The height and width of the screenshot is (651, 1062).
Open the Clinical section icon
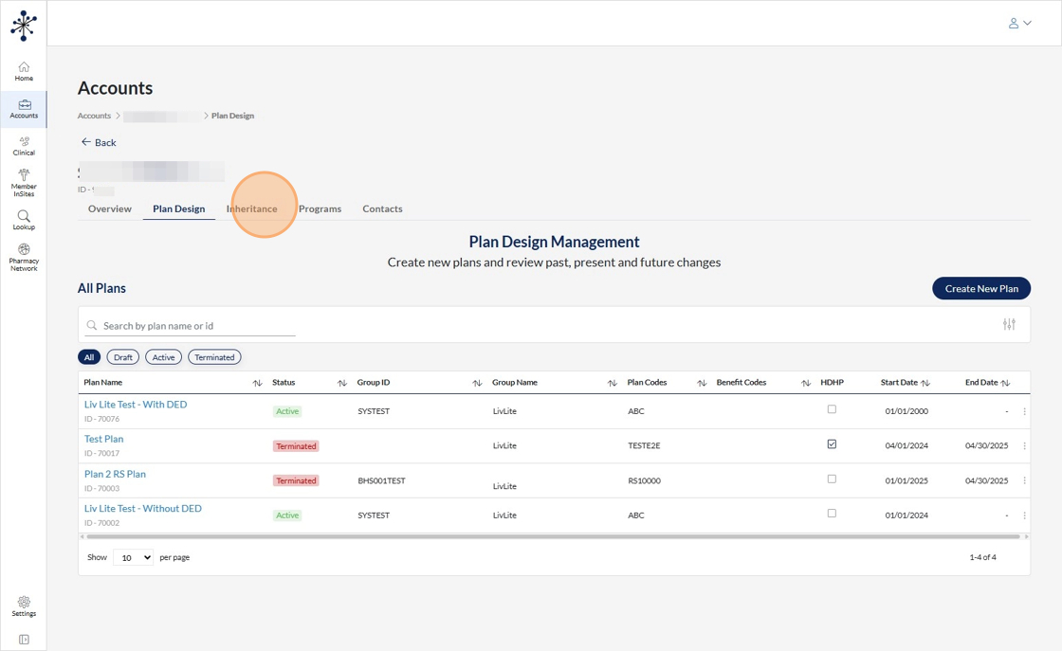(x=24, y=145)
